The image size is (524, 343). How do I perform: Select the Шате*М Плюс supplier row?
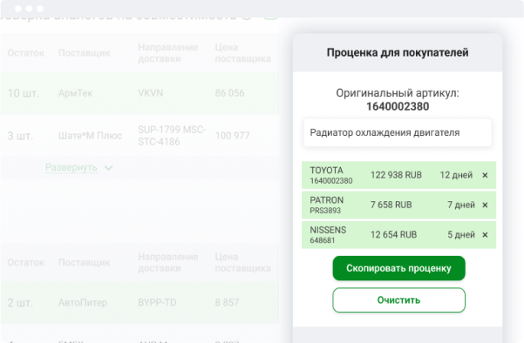[140, 136]
